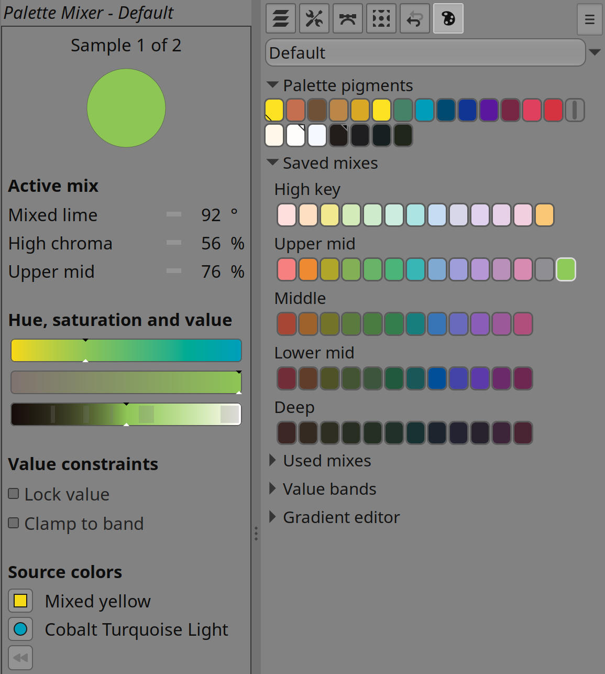Viewport: 605px width, 674px height.
Task: Open the undo history panel icon
Action: (x=415, y=19)
